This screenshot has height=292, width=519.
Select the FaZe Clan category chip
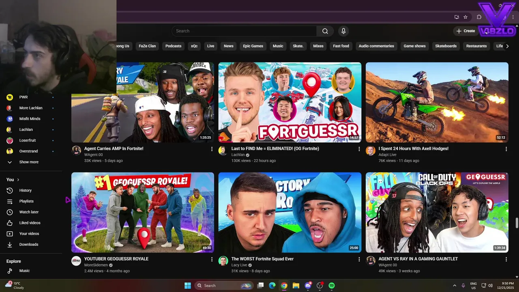[x=147, y=46]
